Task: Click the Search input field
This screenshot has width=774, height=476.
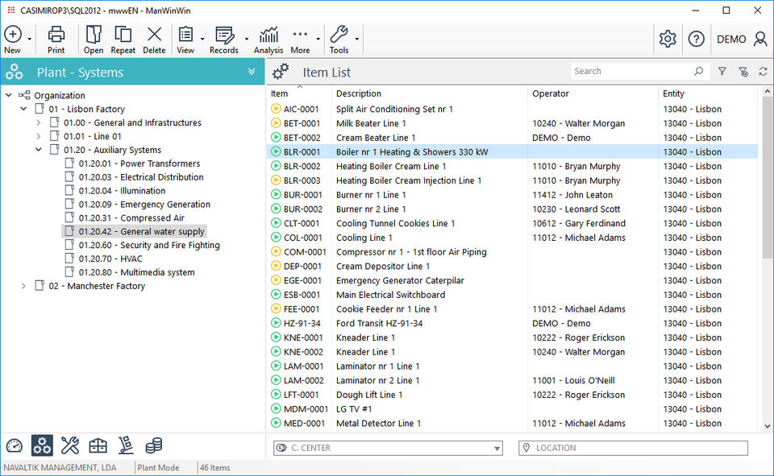Action: pos(629,72)
